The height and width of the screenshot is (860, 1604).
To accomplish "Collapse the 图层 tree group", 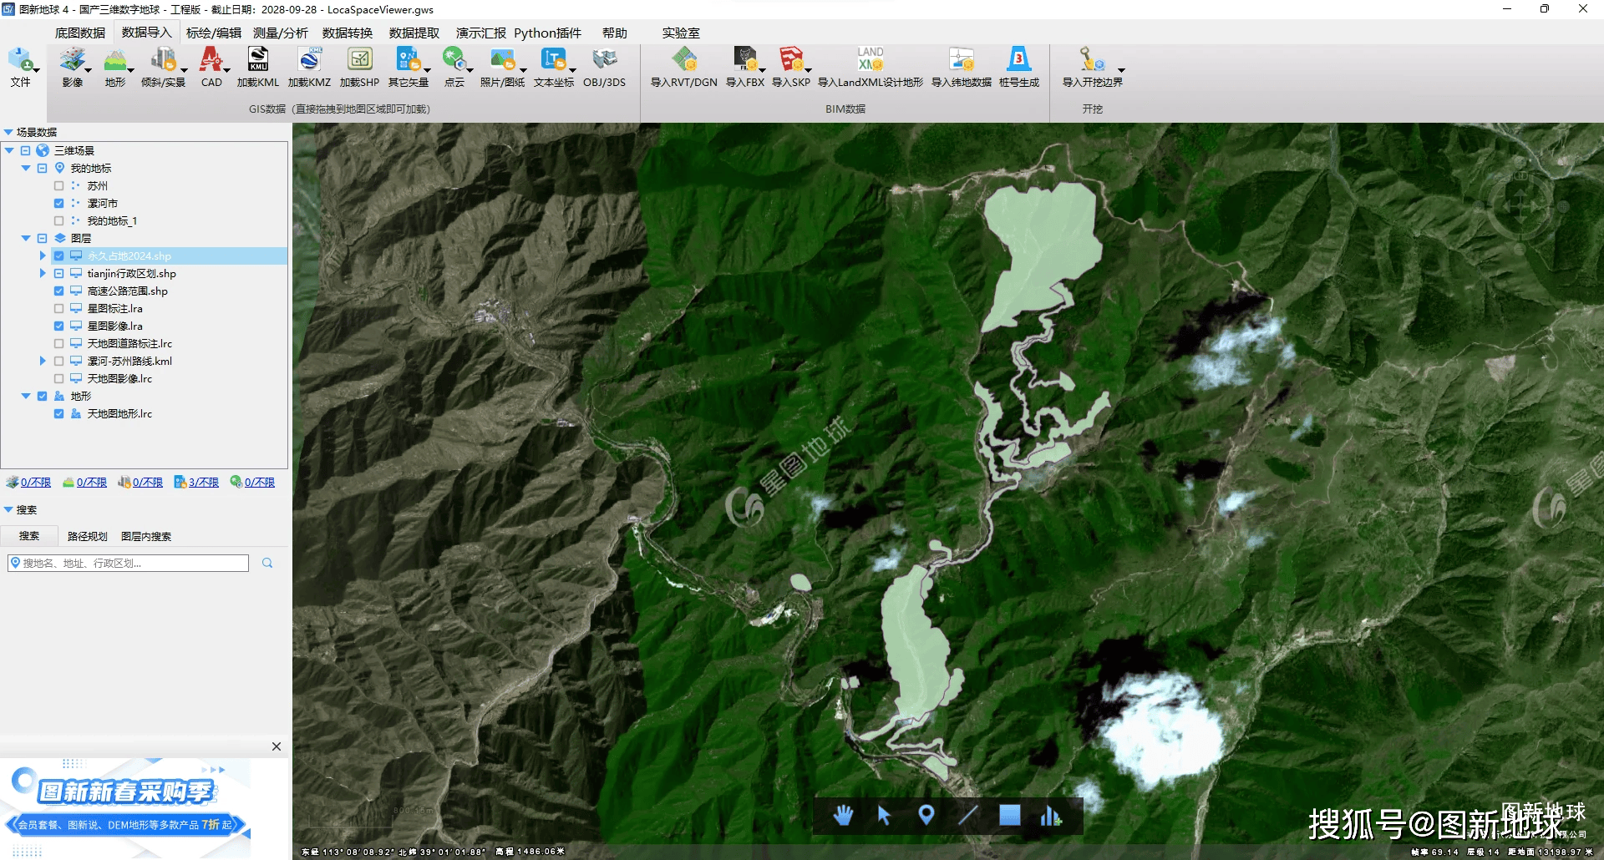I will tap(26, 239).
